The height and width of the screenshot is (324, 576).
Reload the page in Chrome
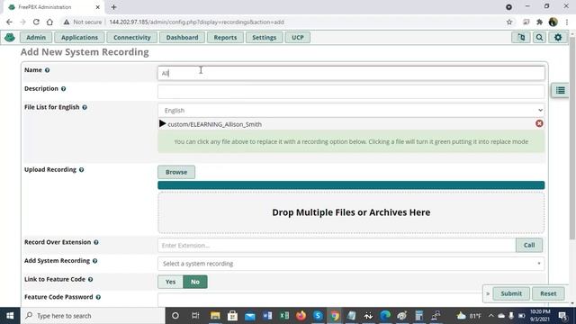36,22
